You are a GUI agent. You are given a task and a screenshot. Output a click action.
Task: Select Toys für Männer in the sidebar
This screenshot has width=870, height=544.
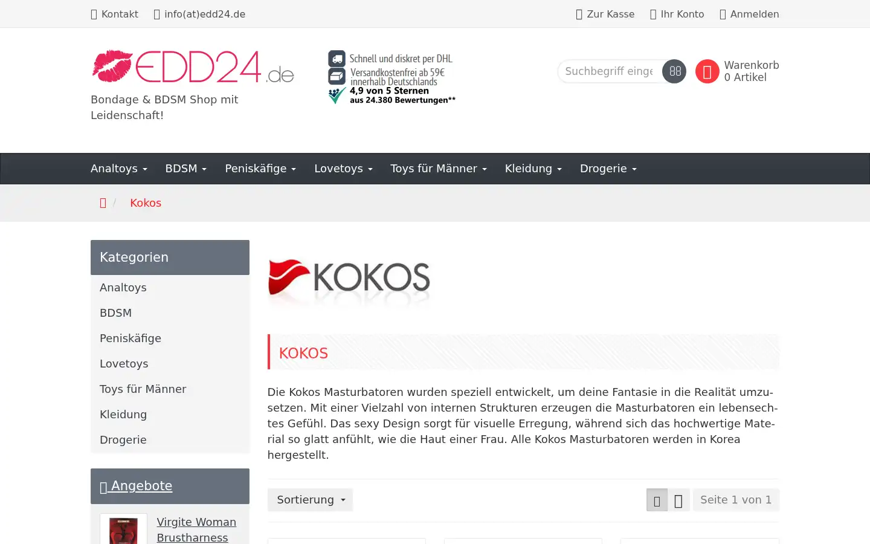coord(170,389)
